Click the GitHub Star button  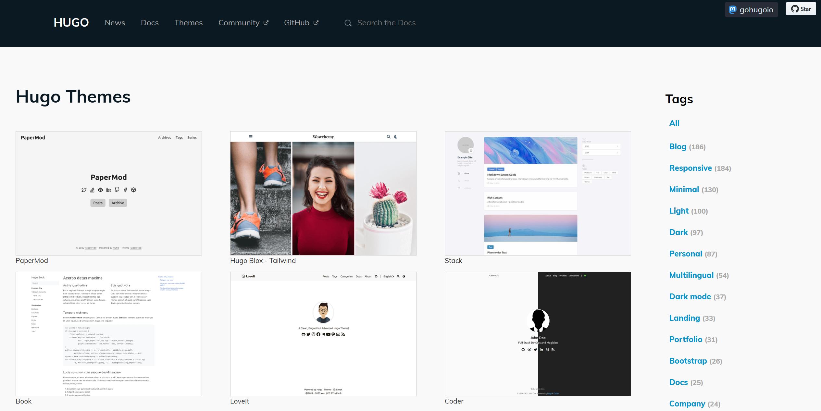[801, 9]
